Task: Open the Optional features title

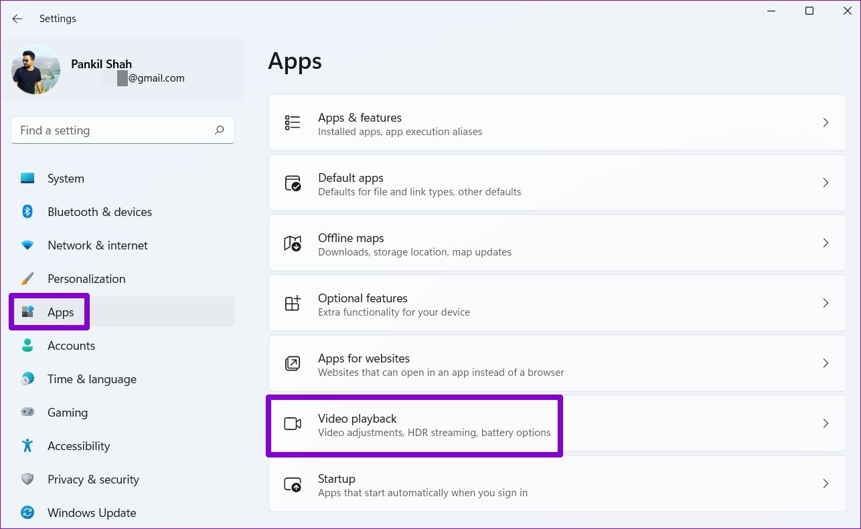Action: click(363, 298)
